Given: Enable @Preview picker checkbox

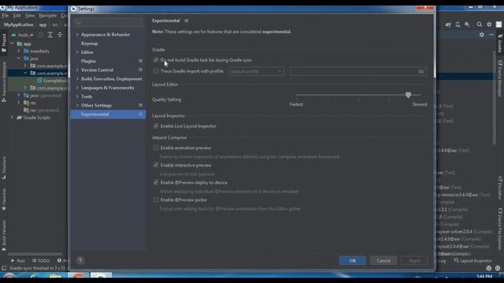Looking at the screenshot, I should [x=156, y=200].
